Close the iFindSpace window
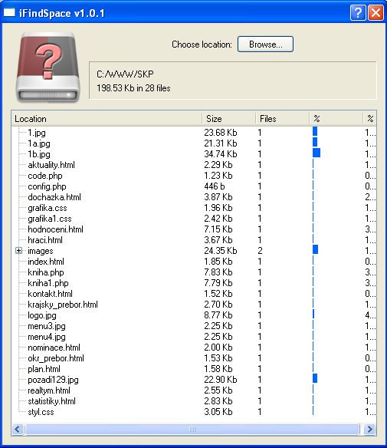The width and height of the screenshot is (387, 448). pos(376,12)
